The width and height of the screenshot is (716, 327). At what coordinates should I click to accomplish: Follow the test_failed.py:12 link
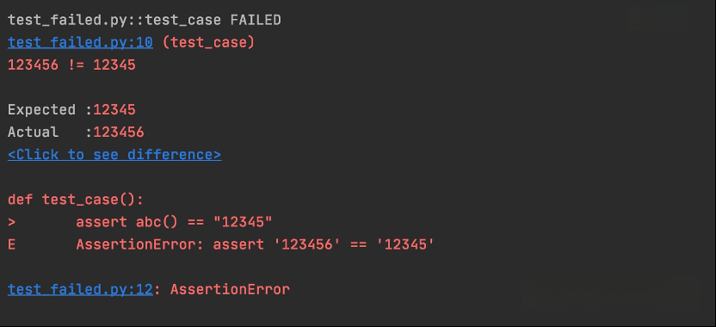pyautogui.click(x=80, y=289)
